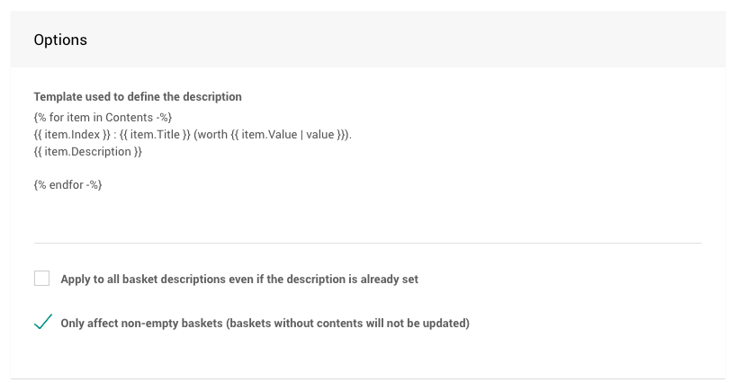737x391 pixels.
Task: Click the '{% endfor -%}' template line
Action: pos(68,185)
